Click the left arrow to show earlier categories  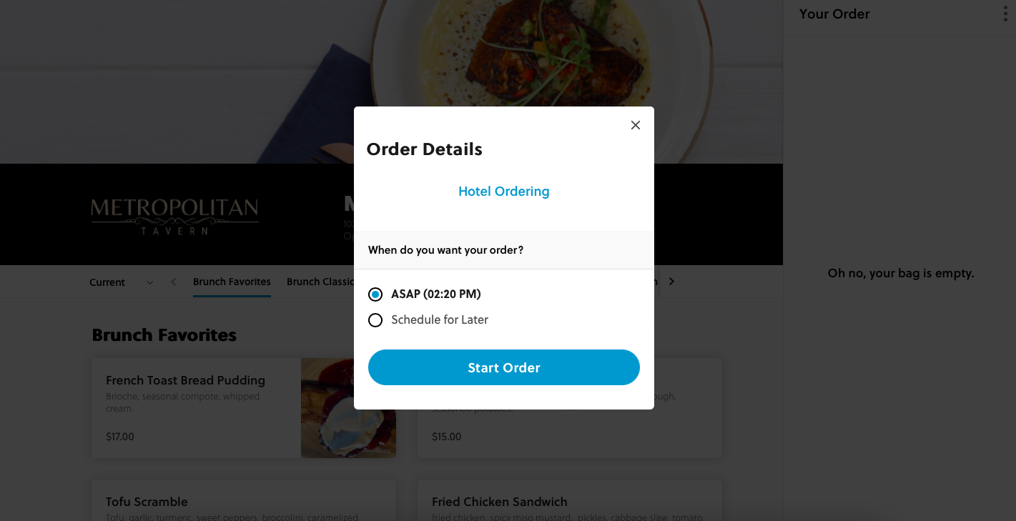[173, 282]
